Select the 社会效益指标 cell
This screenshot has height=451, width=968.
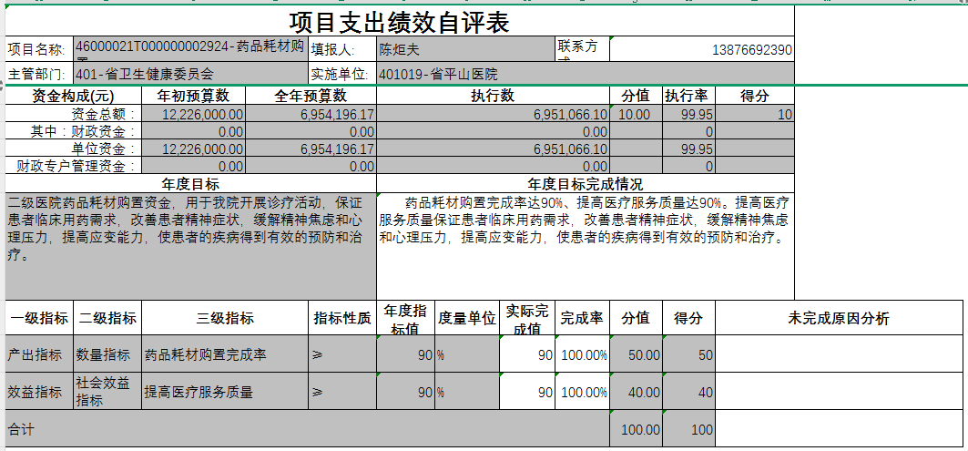pos(107,393)
